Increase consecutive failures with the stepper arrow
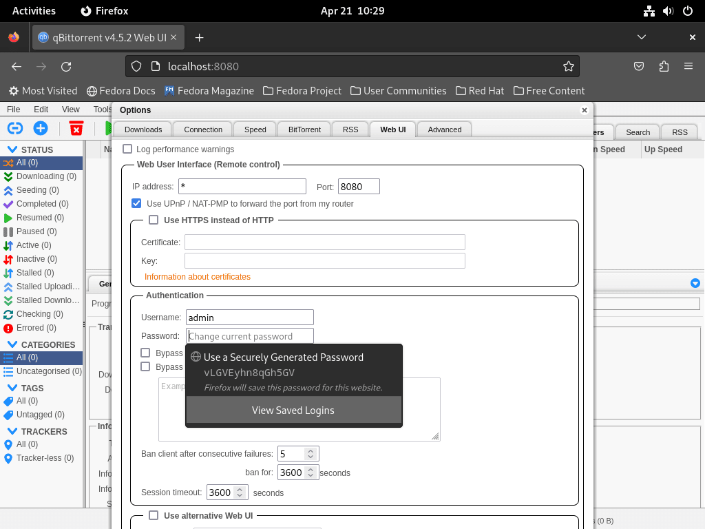Image resolution: width=705 pixels, height=529 pixels. (x=310, y=450)
